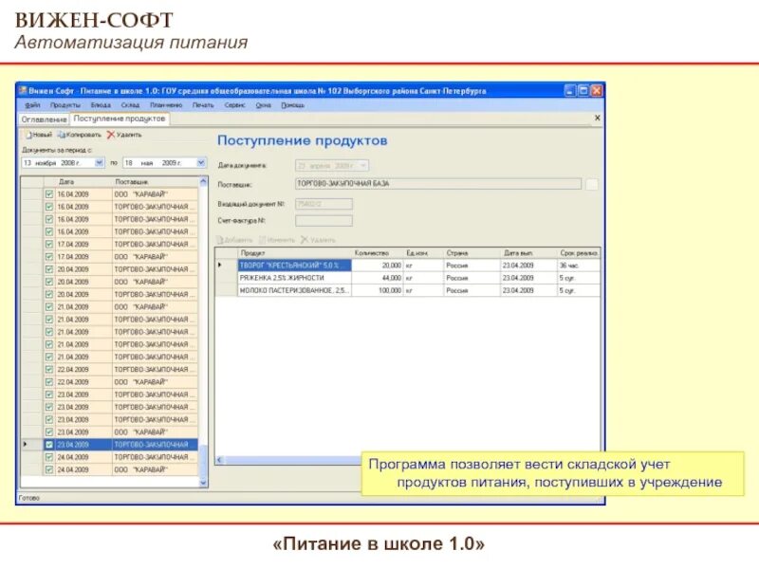
Task: Toggle checkbox of 17.04.2009 КАРАВАЙ row
Action: click(x=49, y=257)
